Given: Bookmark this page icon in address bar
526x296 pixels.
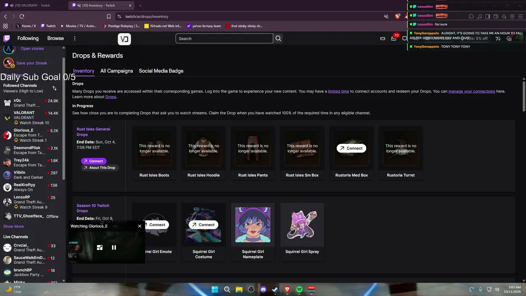Looking at the screenshot, I should [108, 16].
